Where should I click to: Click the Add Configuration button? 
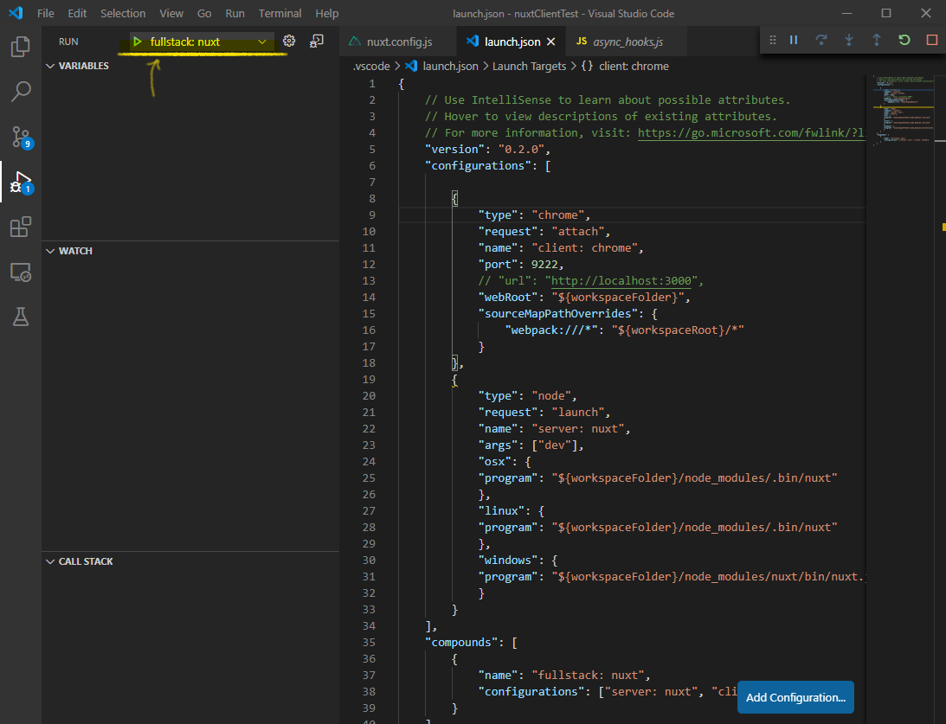pos(795,697)
